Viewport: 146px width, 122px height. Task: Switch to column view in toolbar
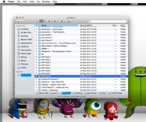click(x=45, y=21)
